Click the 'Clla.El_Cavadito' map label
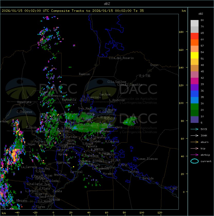The height and width of the screenshot is (216, 214). (130, 85)
